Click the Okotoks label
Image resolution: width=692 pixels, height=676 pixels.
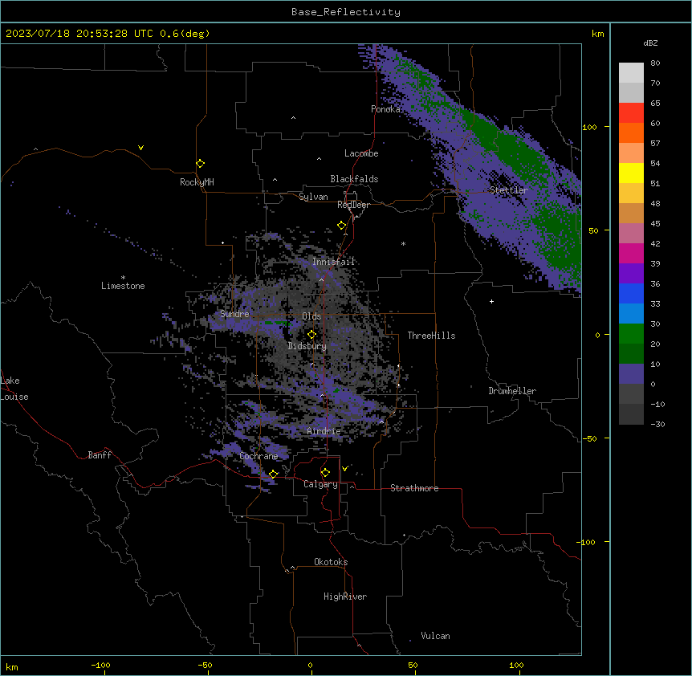tap(331, 562)
